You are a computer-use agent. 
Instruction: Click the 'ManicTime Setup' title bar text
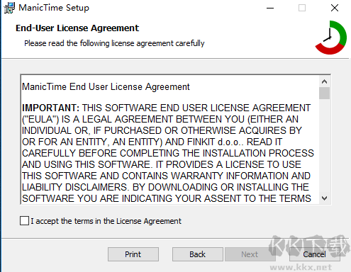[x=54, y=8]
